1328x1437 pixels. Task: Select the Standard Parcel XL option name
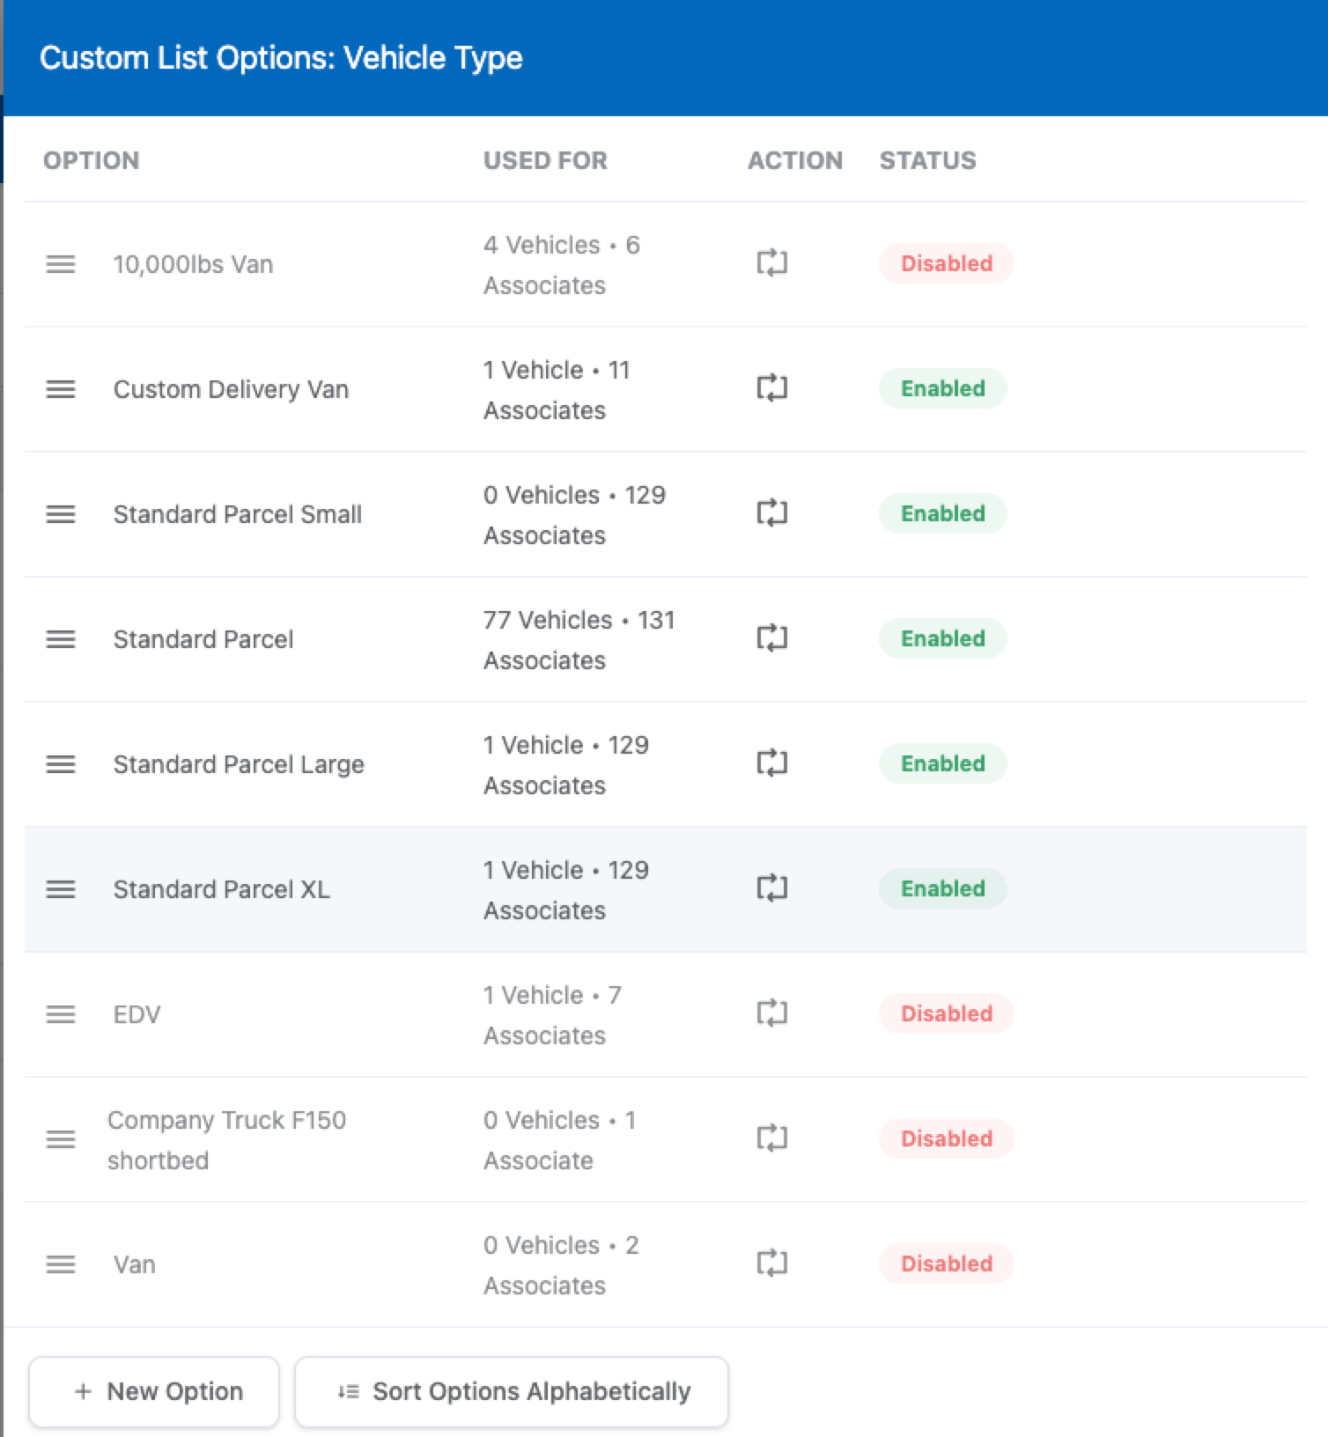pos(221,889)
